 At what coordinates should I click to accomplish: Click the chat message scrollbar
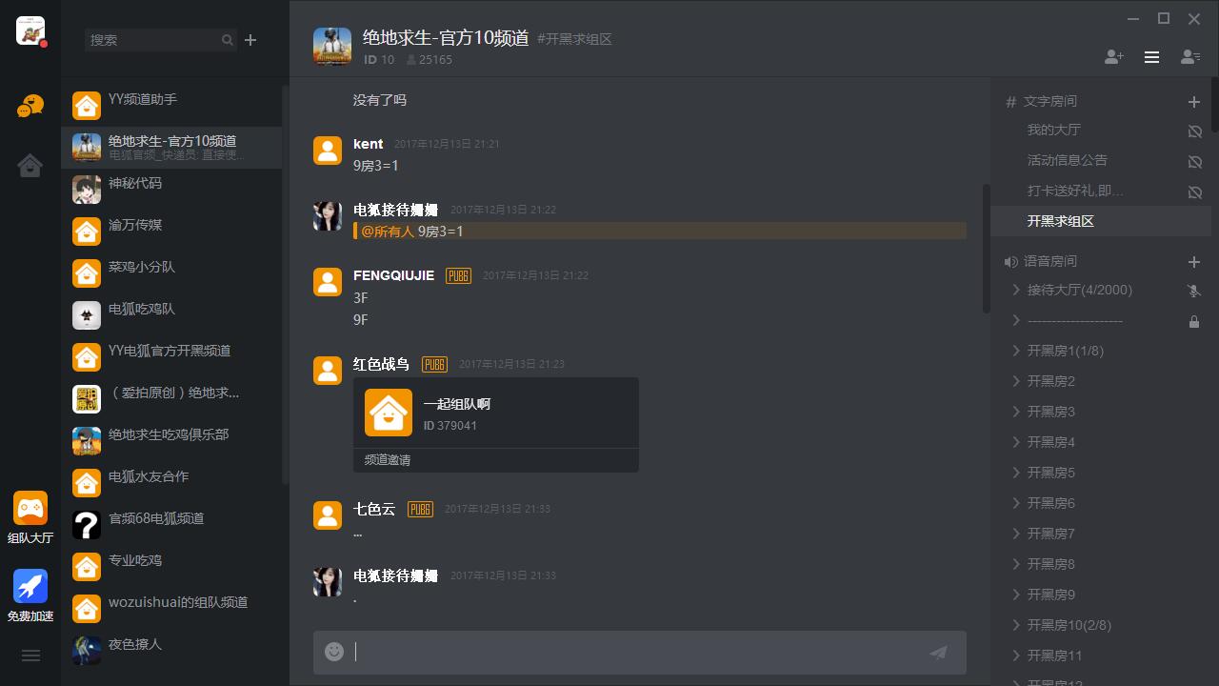[987, 248]
